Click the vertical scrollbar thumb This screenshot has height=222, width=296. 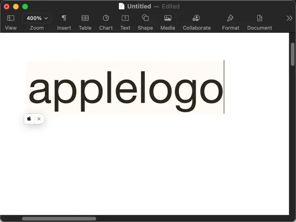(x=293, y=55)
